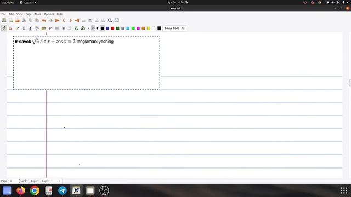The width and height of the screenshot is (351, 197).
Task: Cut the selection with the scissors icon
Action: point(24,20)
